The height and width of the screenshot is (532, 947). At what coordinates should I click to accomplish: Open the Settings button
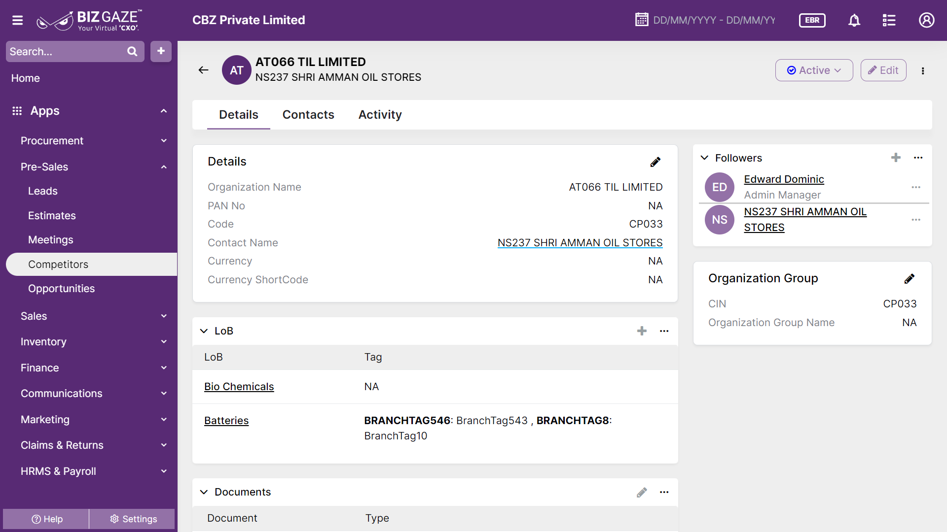(133, 519)
